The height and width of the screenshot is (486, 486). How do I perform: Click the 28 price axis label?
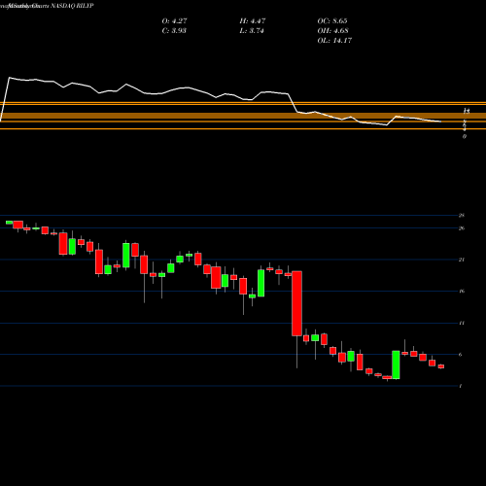(x=462, y=215)
